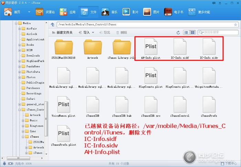This screenshot has width=241, height=167.
Task: Open the title bar menu dropdown icon
Action: (220, 3)
